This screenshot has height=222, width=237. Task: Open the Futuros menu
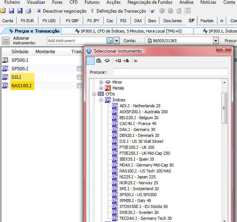[92, 2]
